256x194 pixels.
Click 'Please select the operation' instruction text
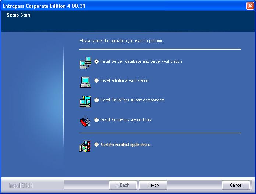click(x=121, y=41)
